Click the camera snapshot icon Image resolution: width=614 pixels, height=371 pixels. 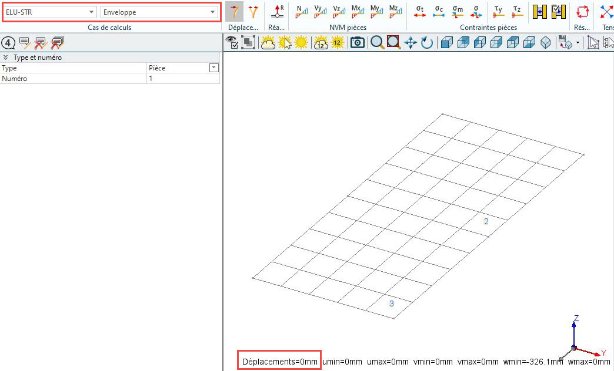pyautogui.click(x=357, y=42)
